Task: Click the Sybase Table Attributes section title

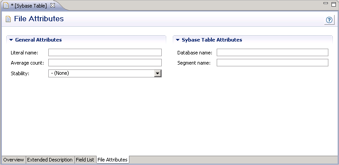Action: [x=212, y=40]
